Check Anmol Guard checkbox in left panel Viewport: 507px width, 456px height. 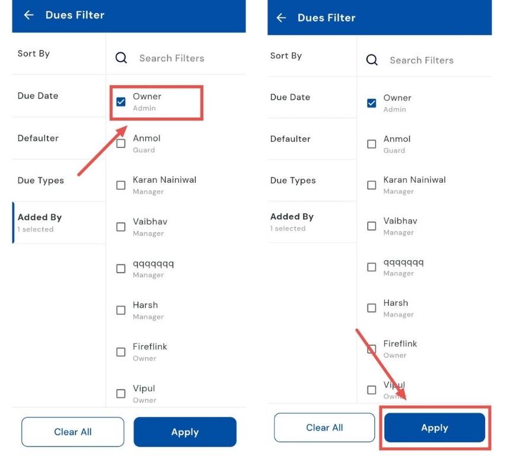121,144
